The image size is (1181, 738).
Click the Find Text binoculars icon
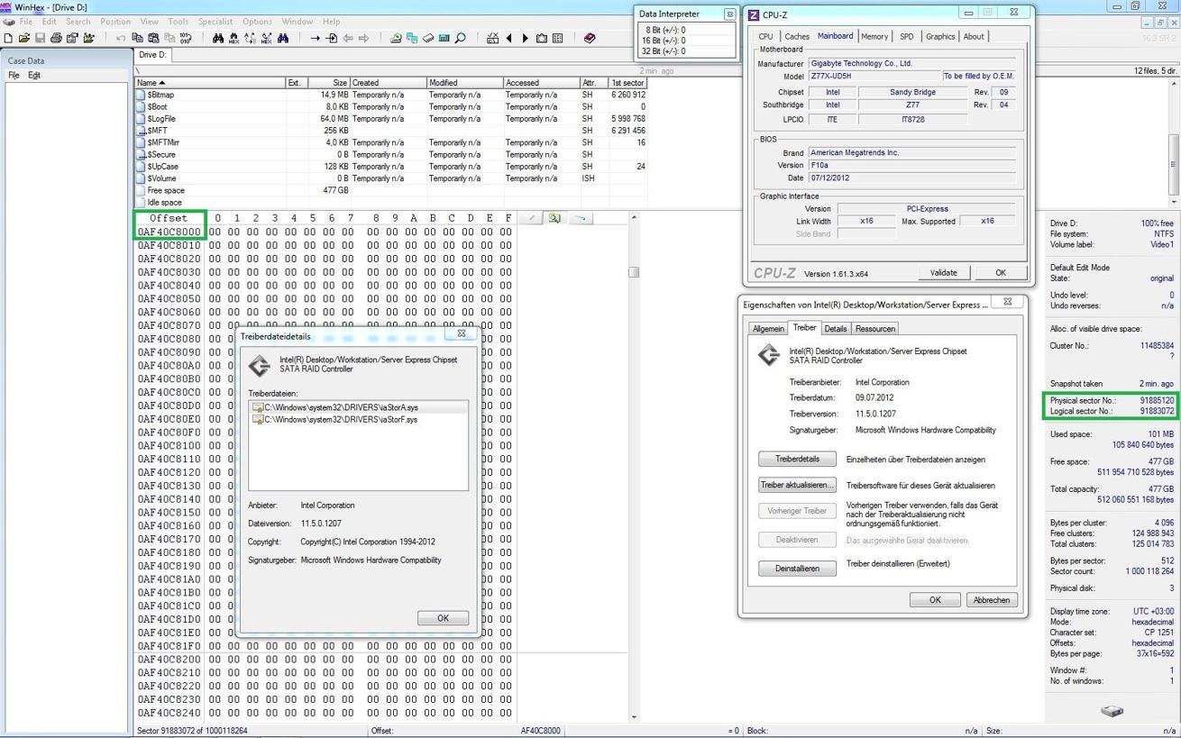tap(217, 38)
